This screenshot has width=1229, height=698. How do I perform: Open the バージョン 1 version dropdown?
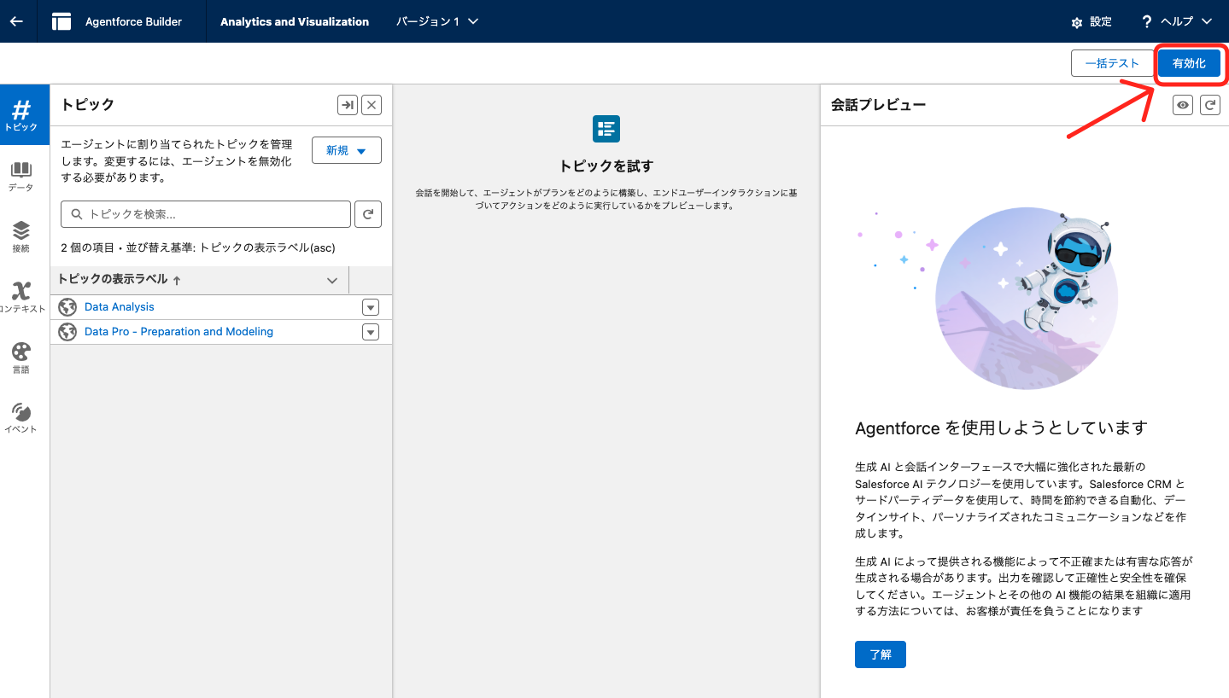[x=436, y=21]
